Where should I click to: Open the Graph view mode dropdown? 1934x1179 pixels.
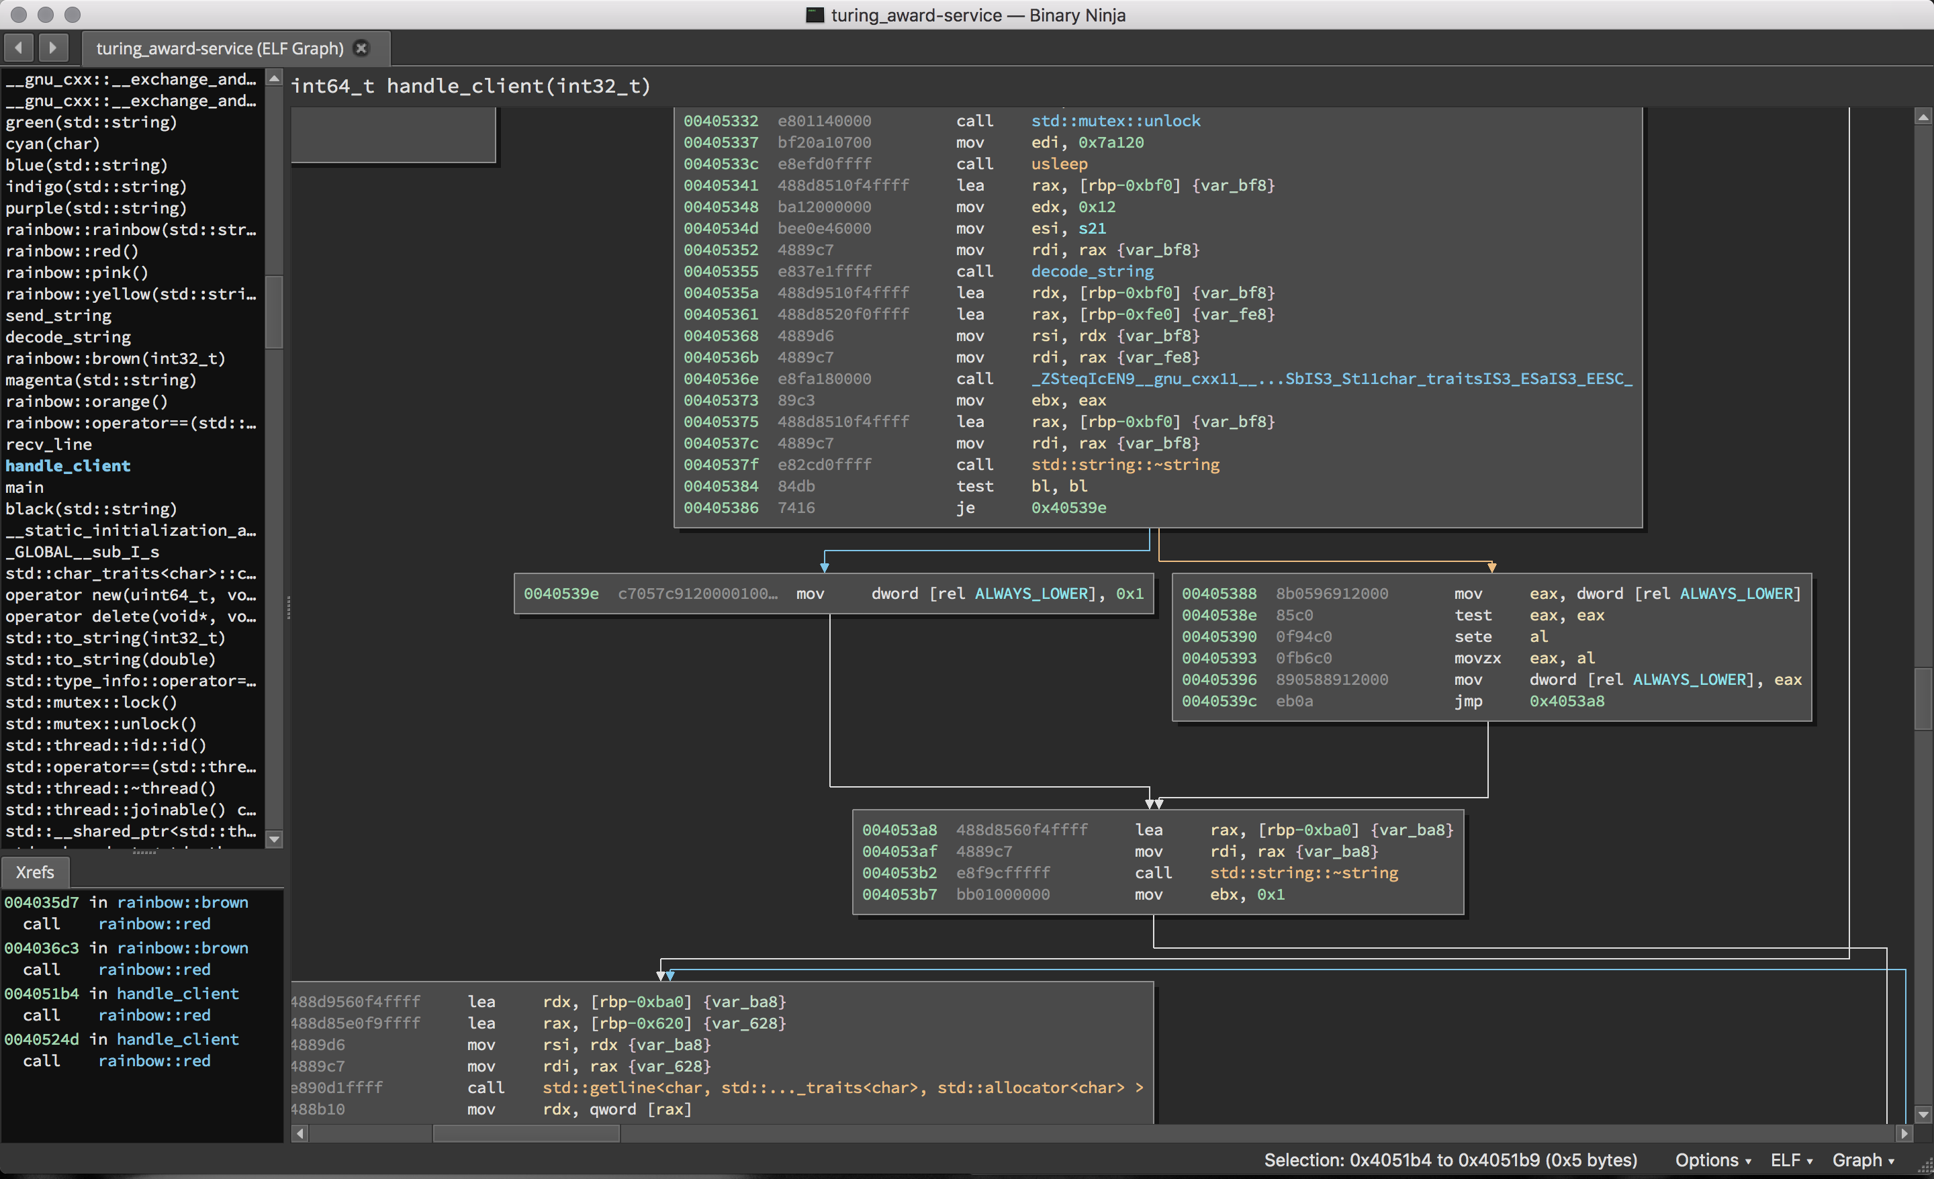[1863, 1160]
